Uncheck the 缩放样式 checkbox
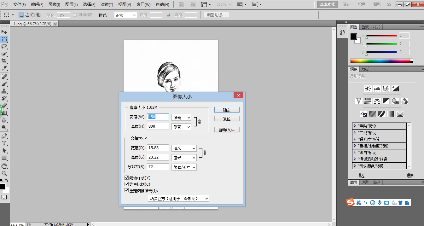Image resolution: width=424 pixels, height=226 pixels. [x=127, y=178]
